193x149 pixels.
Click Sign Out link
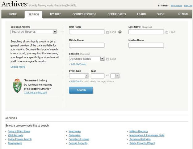[188, 6]
